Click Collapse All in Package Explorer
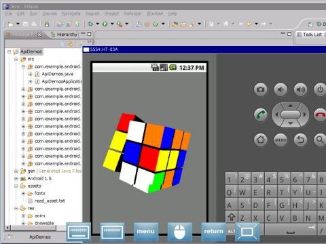This screenshot has width=326, height=244. pyautogui.click(x=62, y=44)
